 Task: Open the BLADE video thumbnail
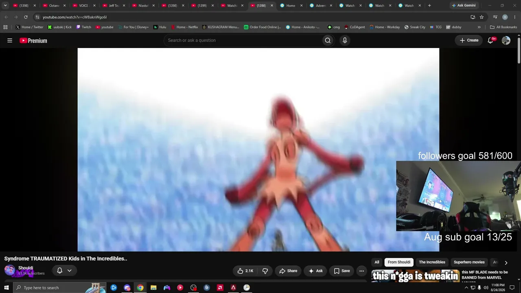[416, 276]
